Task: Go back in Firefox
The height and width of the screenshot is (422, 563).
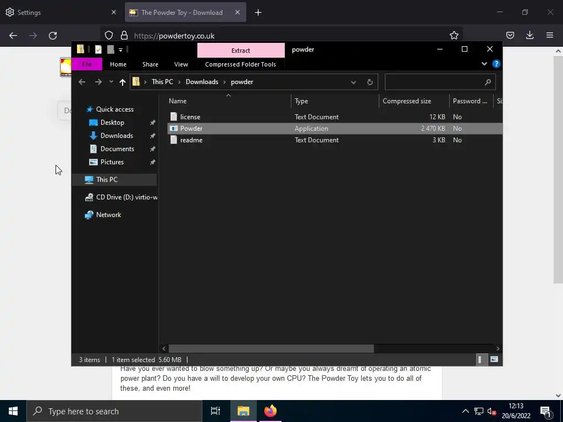Action: tap(13, 36)
